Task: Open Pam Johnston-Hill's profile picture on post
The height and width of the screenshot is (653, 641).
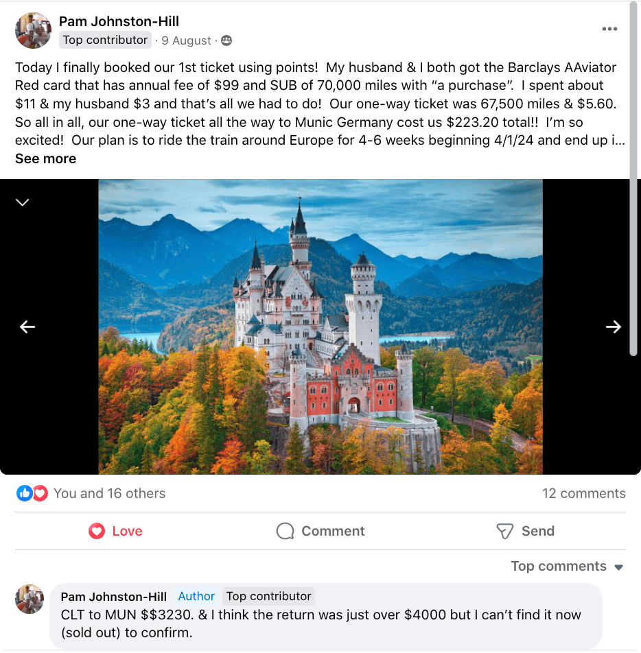Action: coord(34,30)
